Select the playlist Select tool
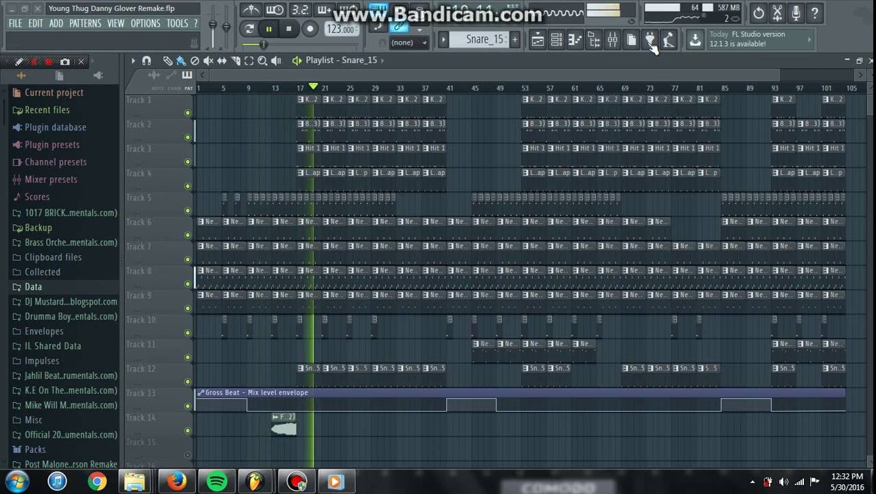 (249, 60)
